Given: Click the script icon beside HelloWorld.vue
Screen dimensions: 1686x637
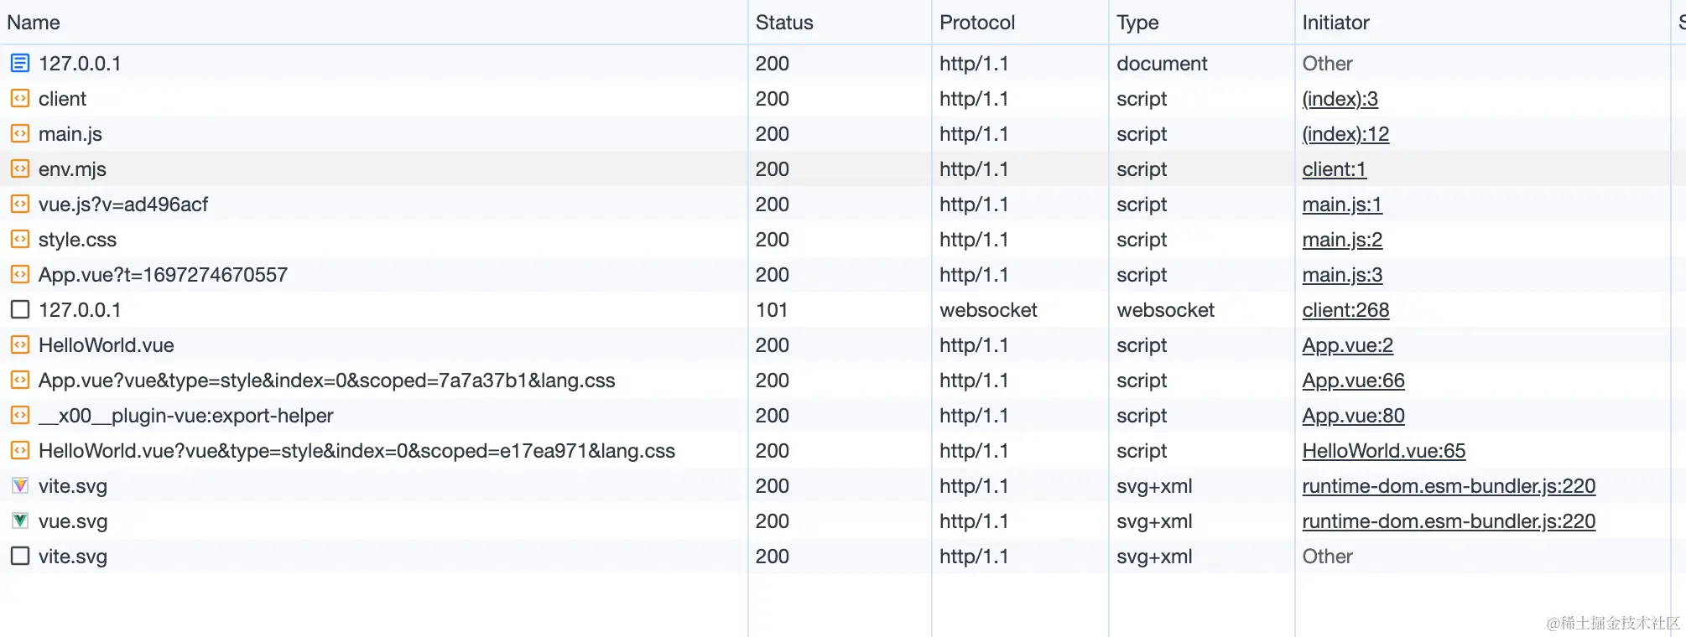Looking at the screenshot, I should (x=20, y=344).
